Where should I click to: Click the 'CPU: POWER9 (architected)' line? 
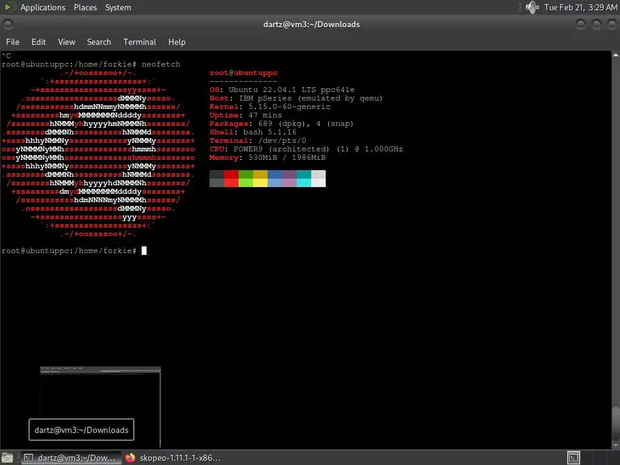point(306,149)
